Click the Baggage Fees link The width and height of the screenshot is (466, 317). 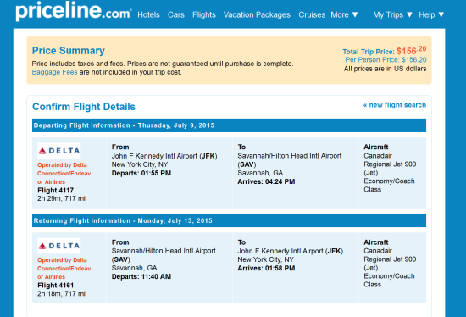[x=55, y=72]
